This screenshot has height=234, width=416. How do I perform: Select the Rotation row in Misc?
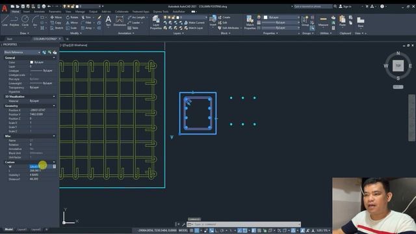tap(30, 144)
